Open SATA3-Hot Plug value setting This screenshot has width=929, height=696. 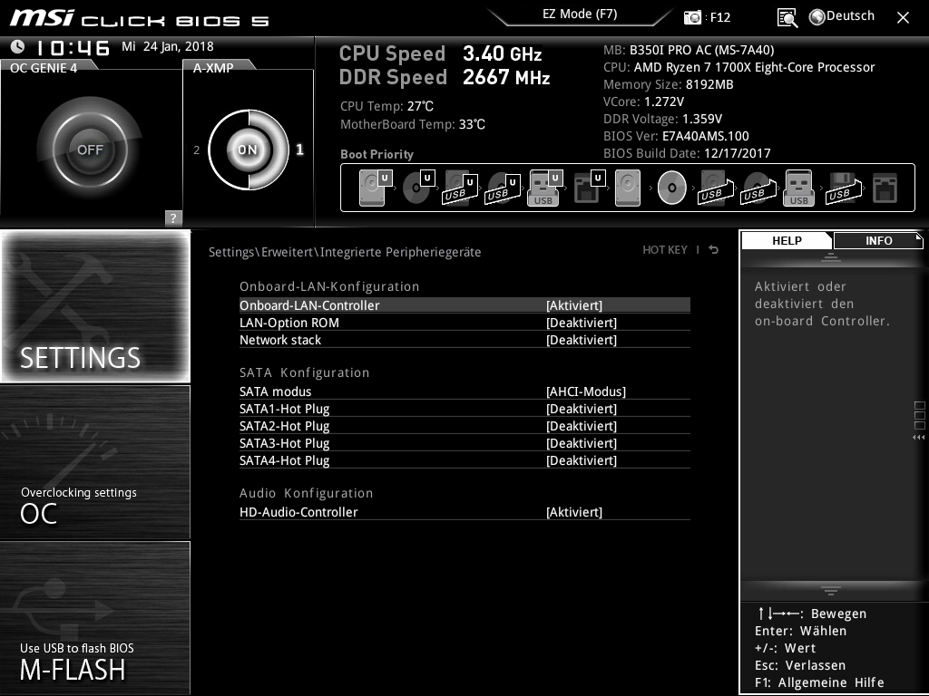pos(582,442)
